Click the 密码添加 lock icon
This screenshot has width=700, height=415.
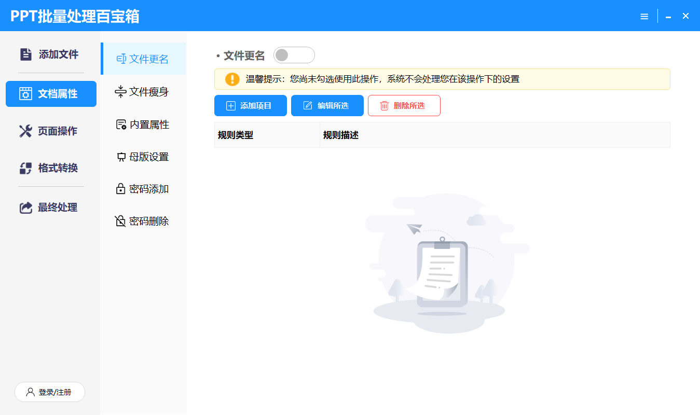tap(120, 189)
